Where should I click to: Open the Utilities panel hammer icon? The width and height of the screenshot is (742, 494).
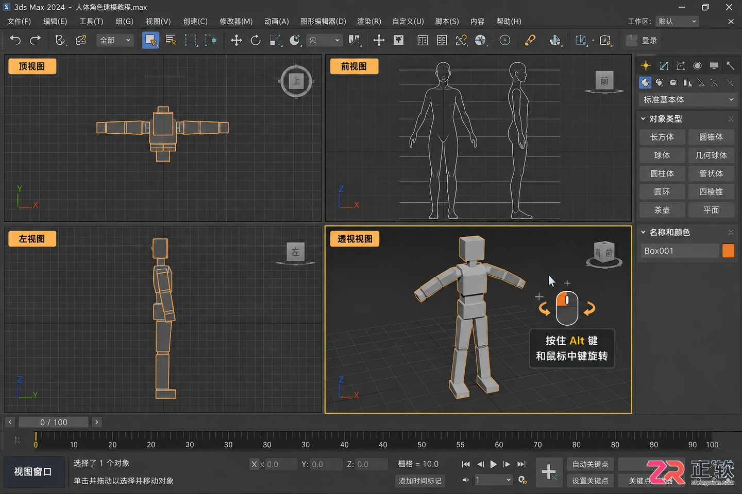[730, 65]
